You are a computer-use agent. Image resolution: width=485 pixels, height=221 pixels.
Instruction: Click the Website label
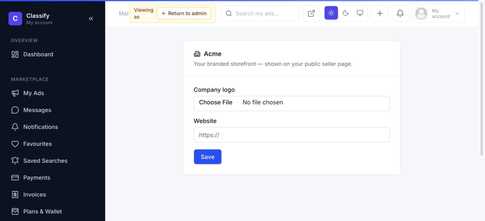(205, 121)
